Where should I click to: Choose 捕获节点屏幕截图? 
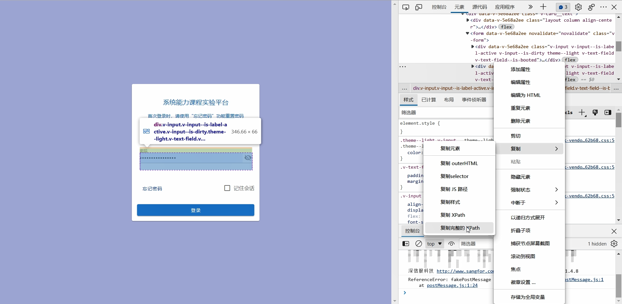coord(530,243)
